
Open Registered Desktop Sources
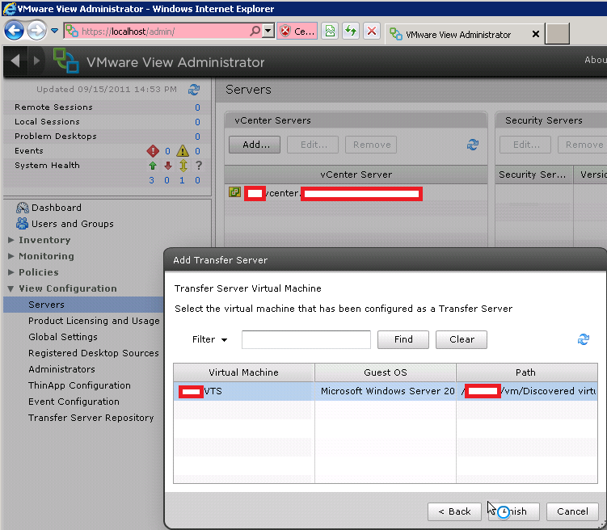93,353
